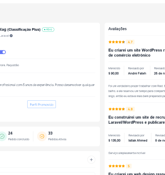Click the 4.8 star rating
Screen dimensions: 165x175
tap(117, 109)
